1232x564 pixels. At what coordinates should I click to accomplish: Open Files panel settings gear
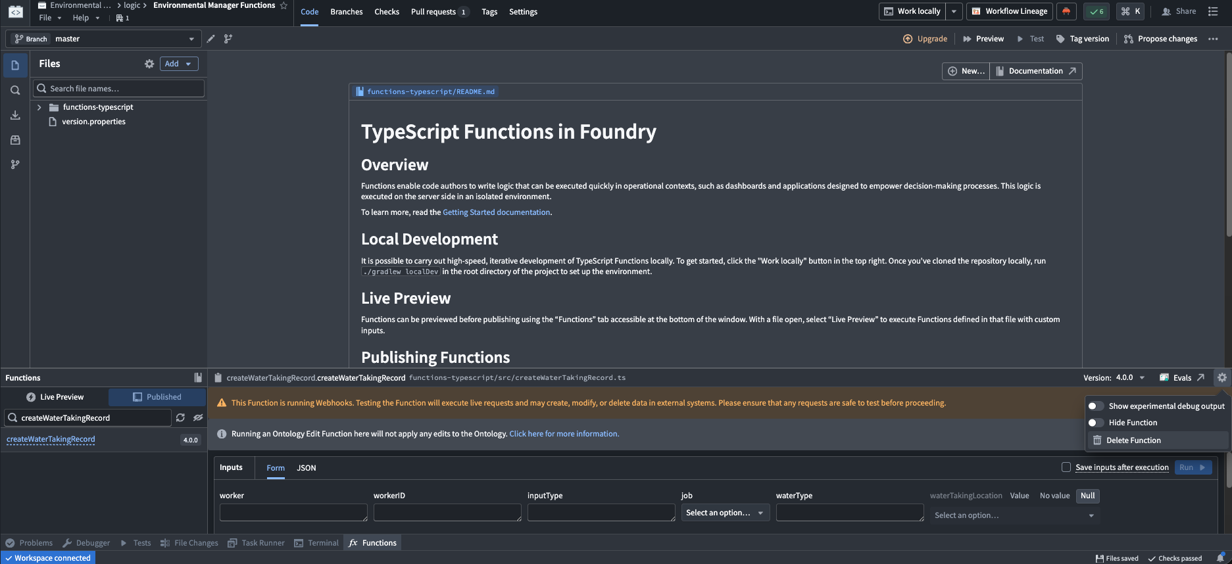click(x=149, y=64)
